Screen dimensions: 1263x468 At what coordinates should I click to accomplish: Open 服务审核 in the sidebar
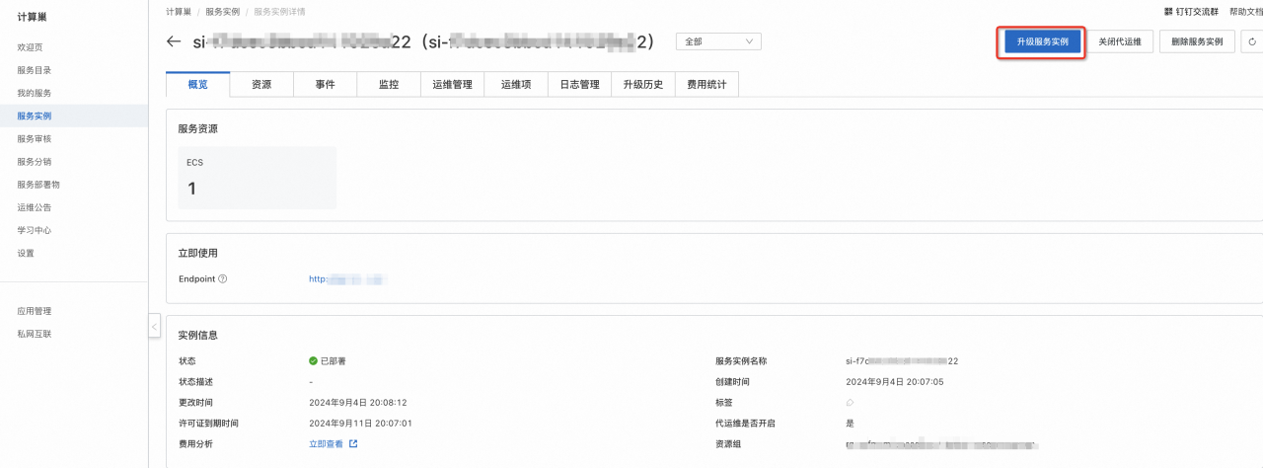(35, 139)
